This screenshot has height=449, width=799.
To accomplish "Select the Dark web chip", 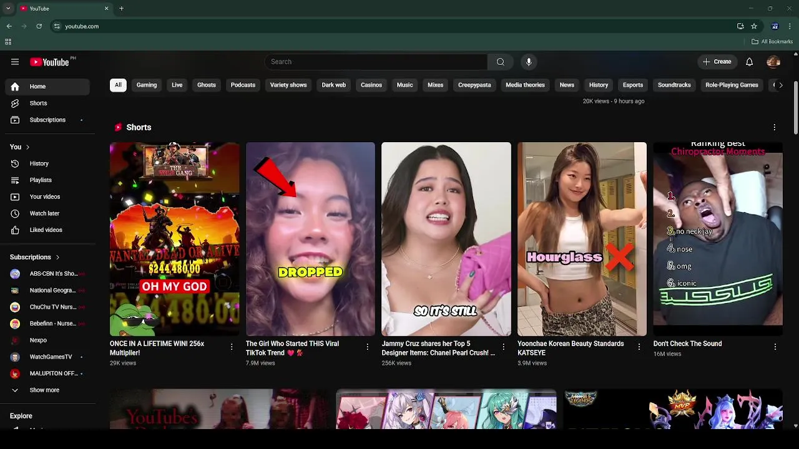I will pos(334,85).
